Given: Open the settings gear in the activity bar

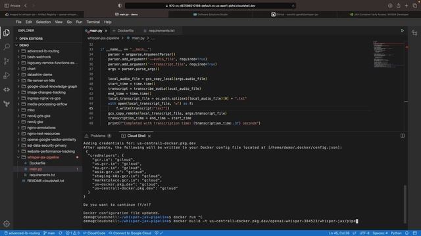Looking at the screenshot, I should 7,224.
